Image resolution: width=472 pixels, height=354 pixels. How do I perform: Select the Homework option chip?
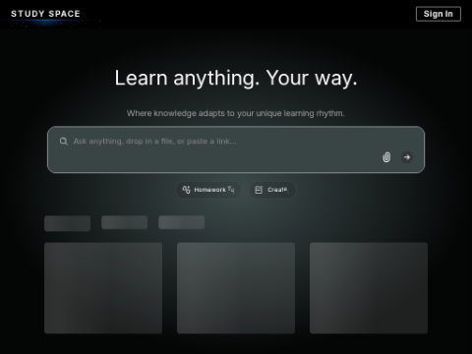(208, 190)
